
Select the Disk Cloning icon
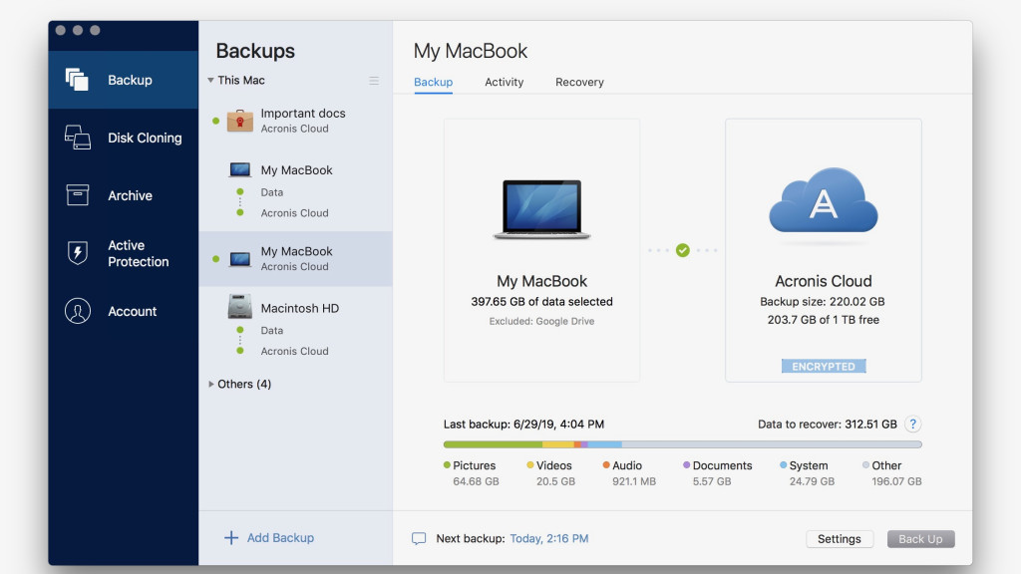(x=77, y=138)
